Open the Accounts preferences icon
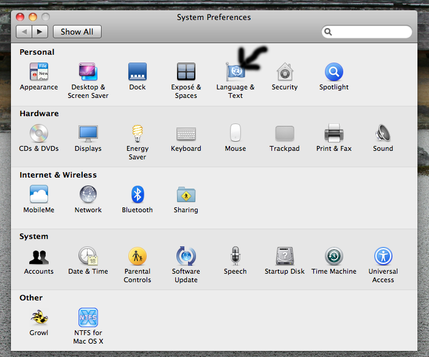This screenshot has width=429, height=357. pyautogui.click(x=39, y=257)
